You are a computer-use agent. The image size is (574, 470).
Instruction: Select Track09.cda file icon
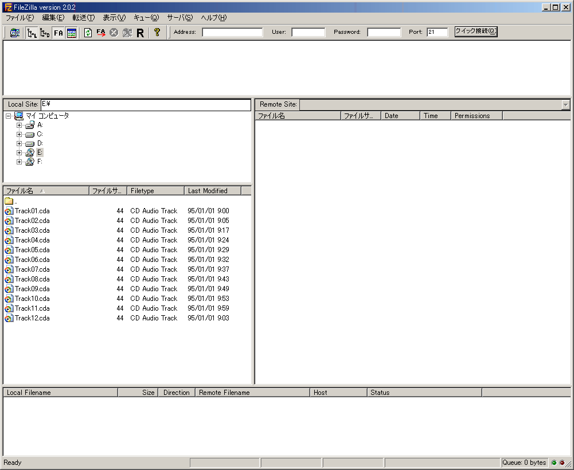[9, 289]
